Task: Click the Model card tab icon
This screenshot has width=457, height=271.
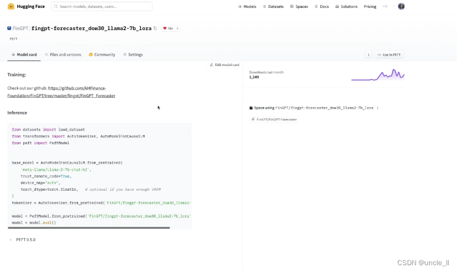Action: 13,54
